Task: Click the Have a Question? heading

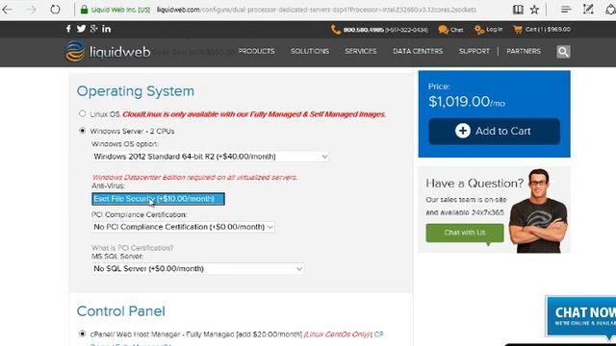Action: 475,184
